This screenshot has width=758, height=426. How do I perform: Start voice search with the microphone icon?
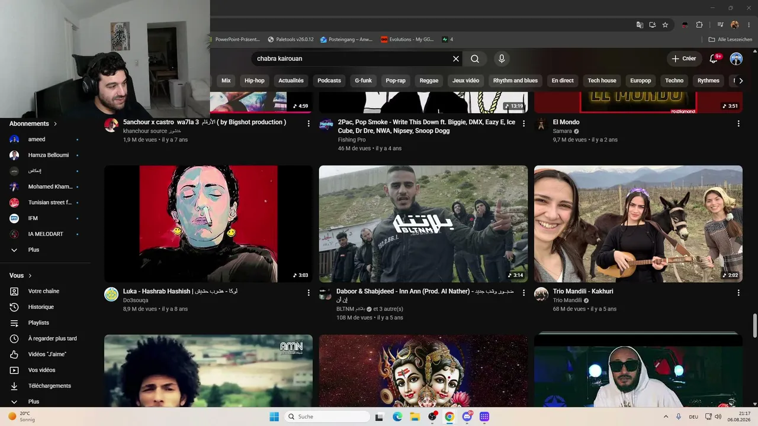point(502,59)
